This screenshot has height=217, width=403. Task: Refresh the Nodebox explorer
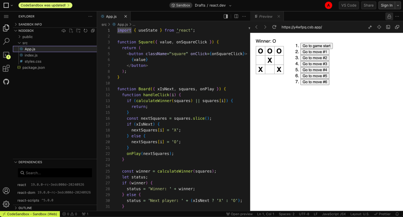(x=85, y=31)
